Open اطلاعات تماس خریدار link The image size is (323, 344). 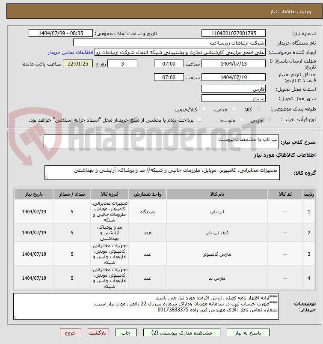[x=70, y=52]
